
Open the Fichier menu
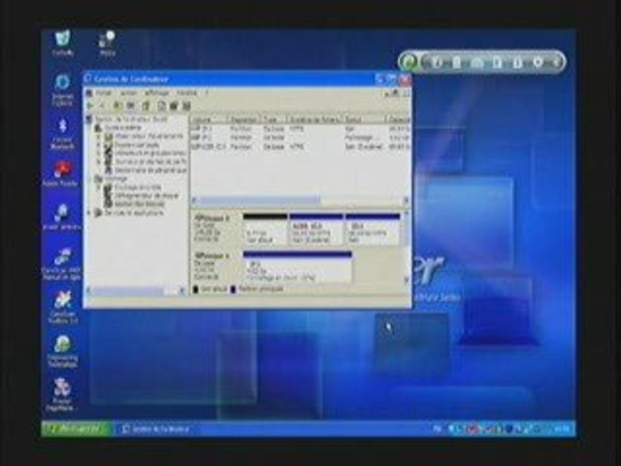[x=103, y=93]
